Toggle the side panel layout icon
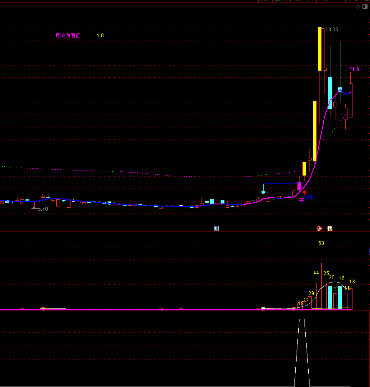370x387 pixels. coord(365,7)
